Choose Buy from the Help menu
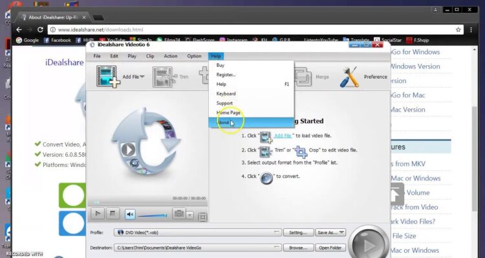Viewport: 485px width, 258px height. [251, 65]
